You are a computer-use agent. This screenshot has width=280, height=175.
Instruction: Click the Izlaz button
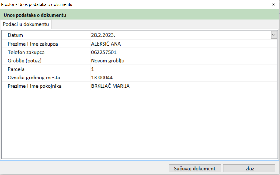click(249, 169)
